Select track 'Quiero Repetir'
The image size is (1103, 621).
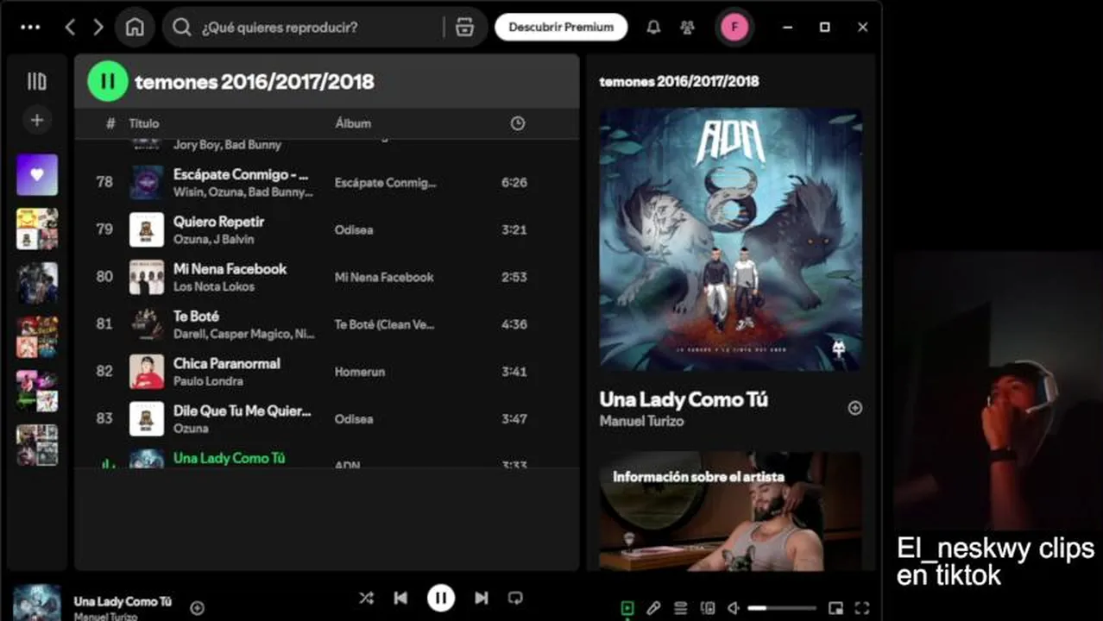[218, 222]
